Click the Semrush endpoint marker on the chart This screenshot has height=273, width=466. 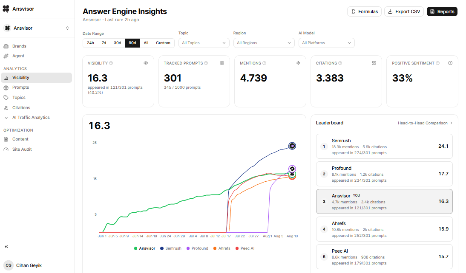[x=292, y=146]
